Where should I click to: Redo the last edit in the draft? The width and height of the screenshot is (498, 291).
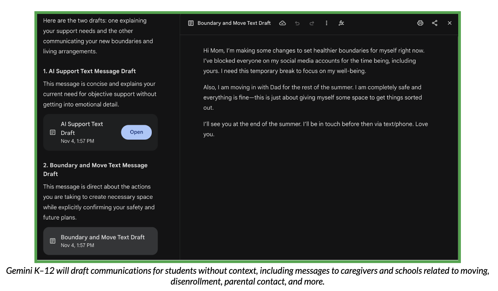pyautogui.click(x=312, y=23)
